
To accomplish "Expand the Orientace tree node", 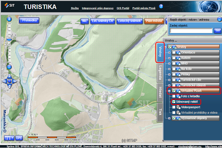I will pos(169,52).
